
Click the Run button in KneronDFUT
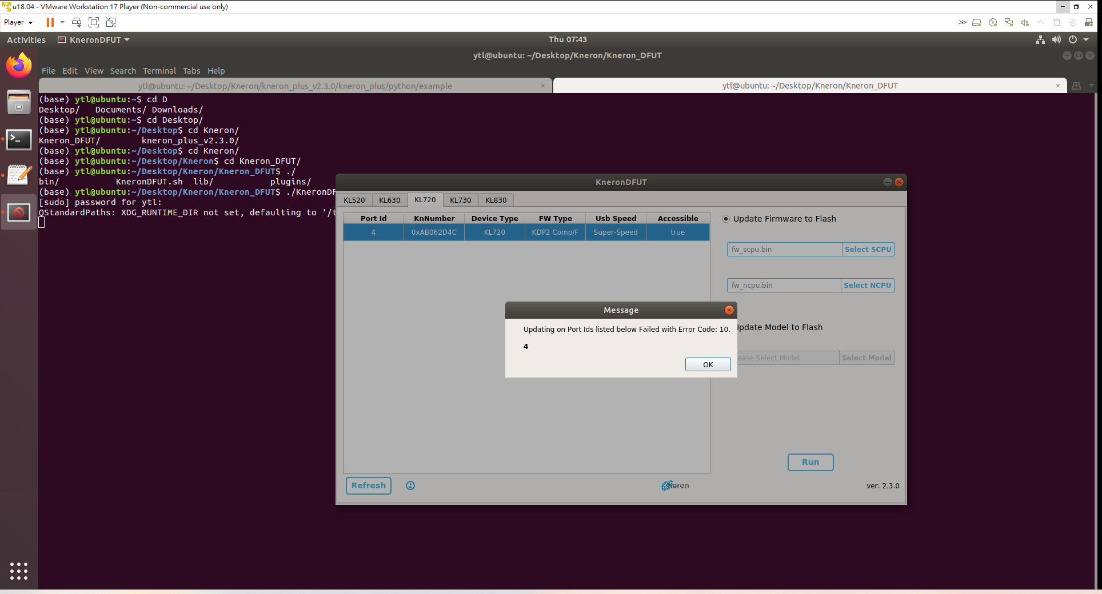[x=810, y=462]
